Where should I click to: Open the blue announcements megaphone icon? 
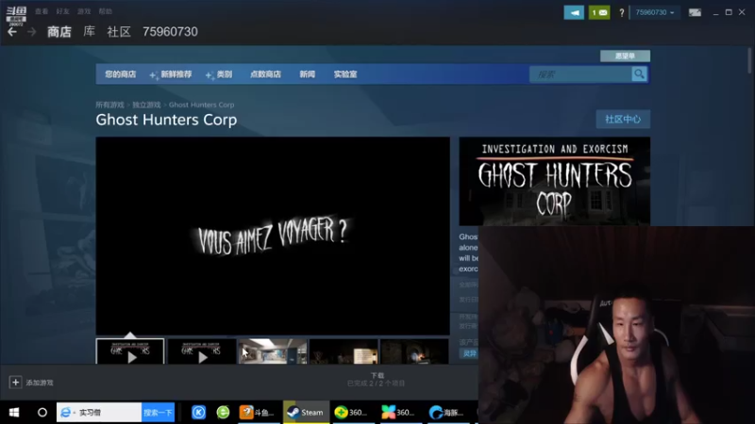574,12
